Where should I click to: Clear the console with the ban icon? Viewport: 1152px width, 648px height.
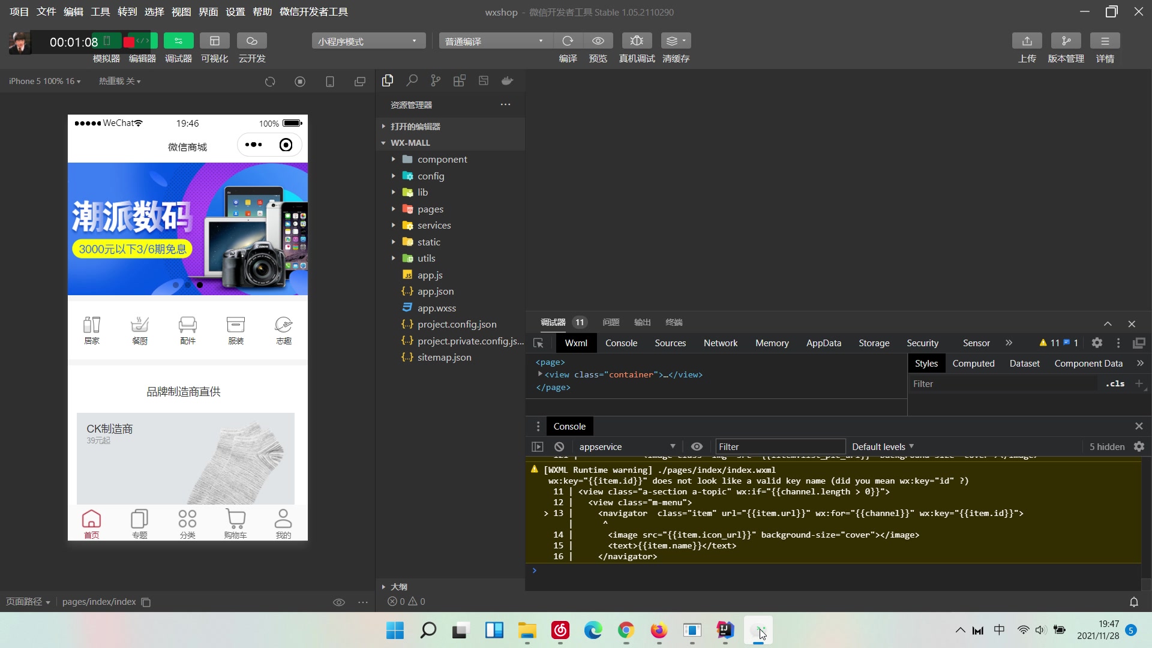pos(559,446)
